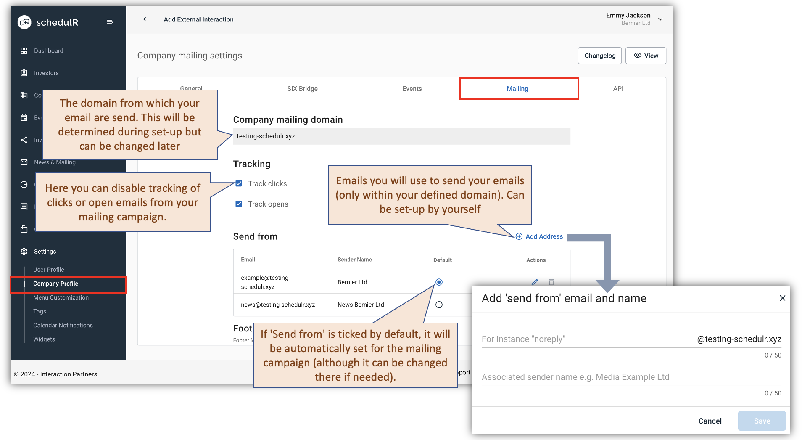
Task: Click the associated sender name input field
Action: coord(588,377)
